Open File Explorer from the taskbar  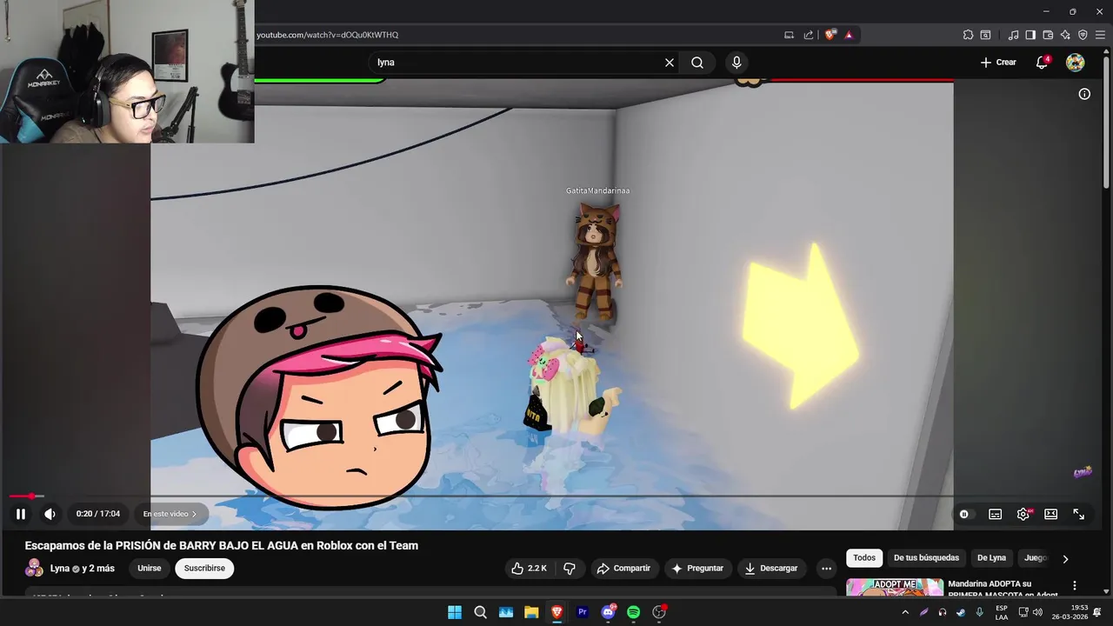531,612
